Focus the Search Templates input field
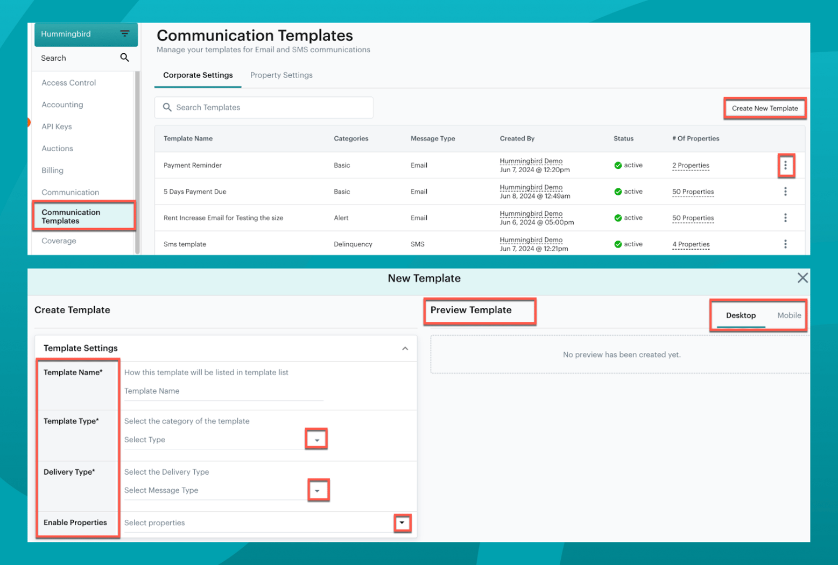This screenshot has height=565, width=838. coord(264,108)
